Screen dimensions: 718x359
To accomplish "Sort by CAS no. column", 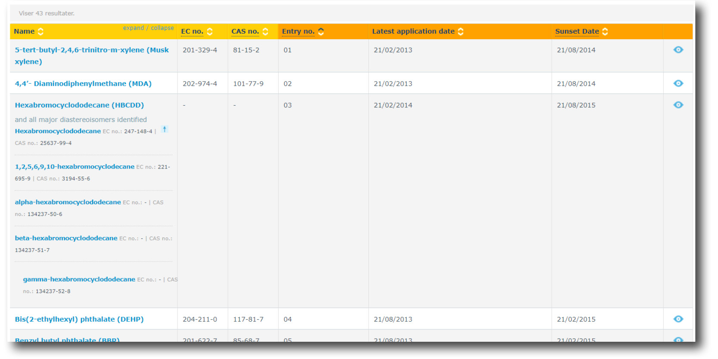I will point(265,31).
